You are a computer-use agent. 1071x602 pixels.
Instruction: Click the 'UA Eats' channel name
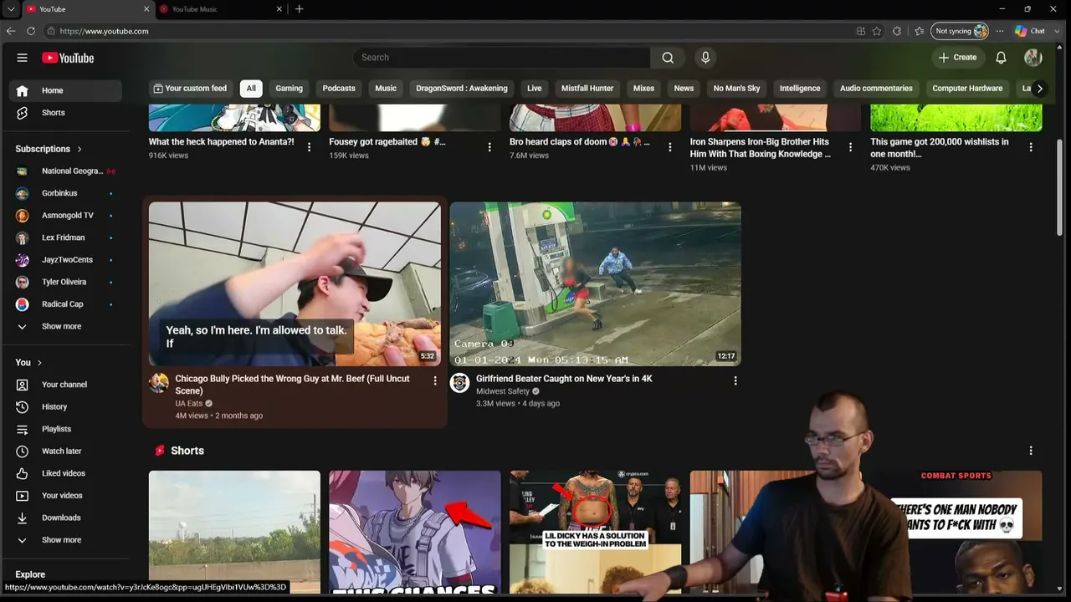[x=189, y=404]
